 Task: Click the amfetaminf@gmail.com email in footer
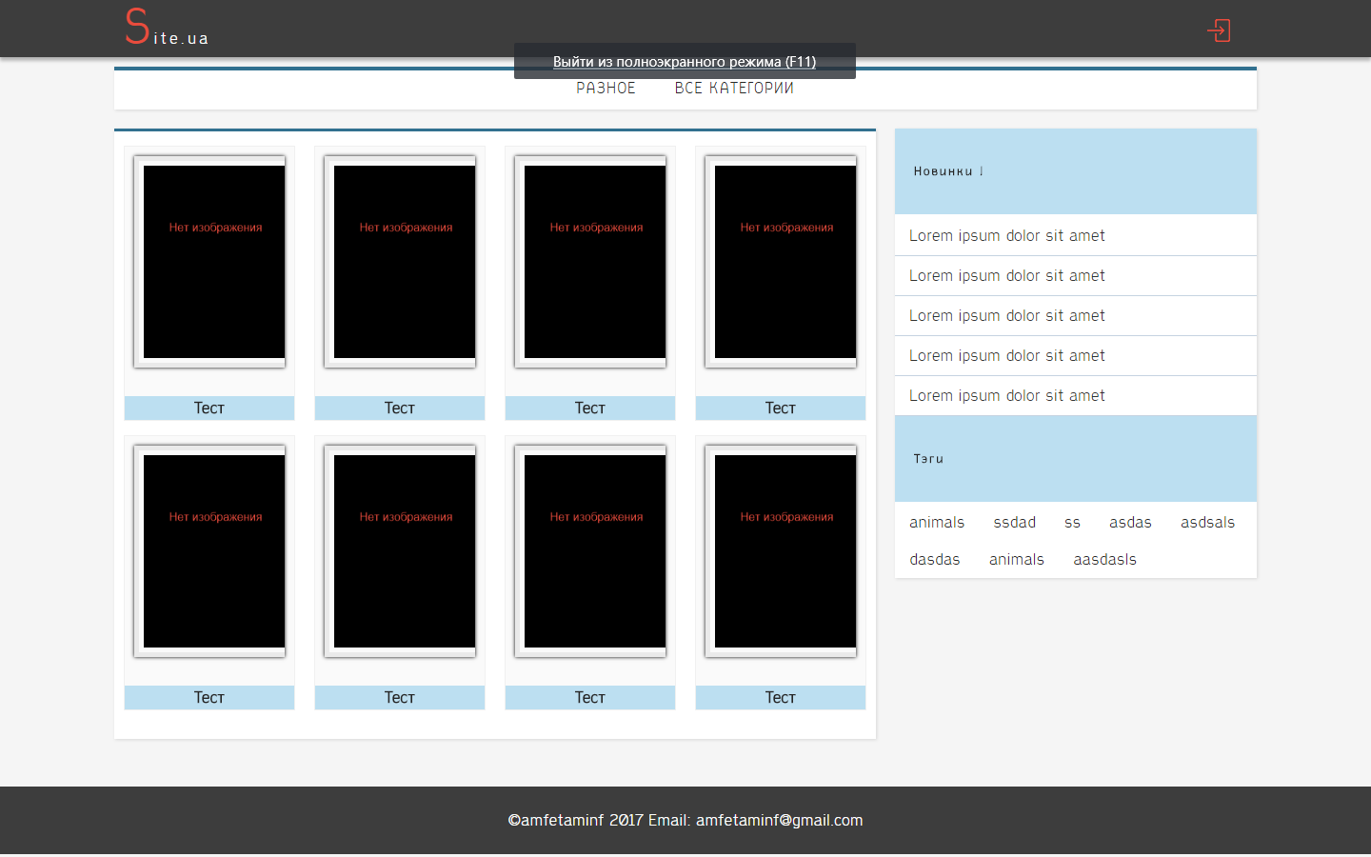(x=779, y=821)
